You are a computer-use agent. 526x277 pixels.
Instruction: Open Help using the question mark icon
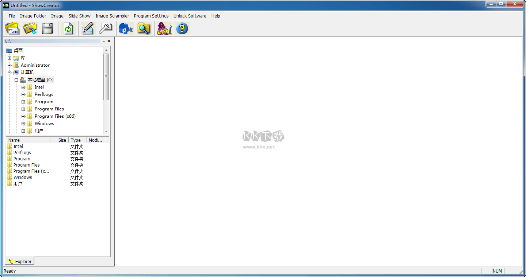coord(182,28)
